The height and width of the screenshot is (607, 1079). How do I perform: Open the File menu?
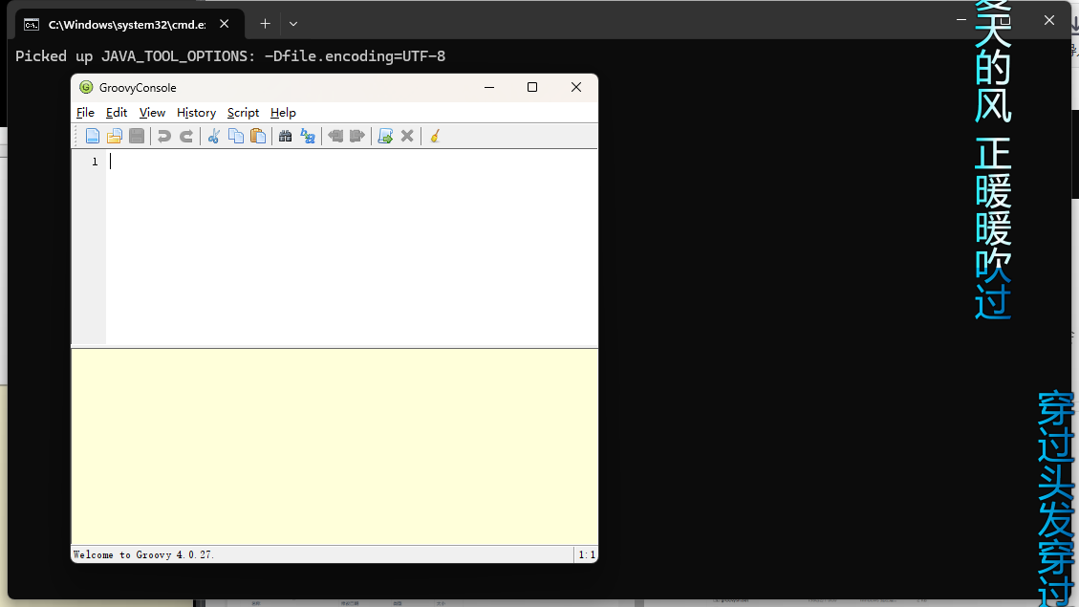point(85,113)
